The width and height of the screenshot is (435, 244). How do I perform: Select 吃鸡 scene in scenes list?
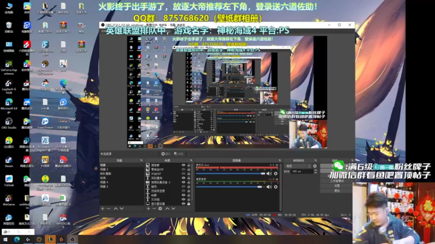click(121, 178)
